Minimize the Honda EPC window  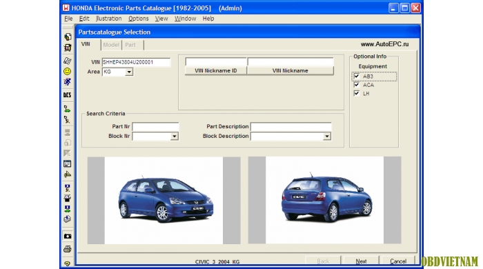[393, 8]
